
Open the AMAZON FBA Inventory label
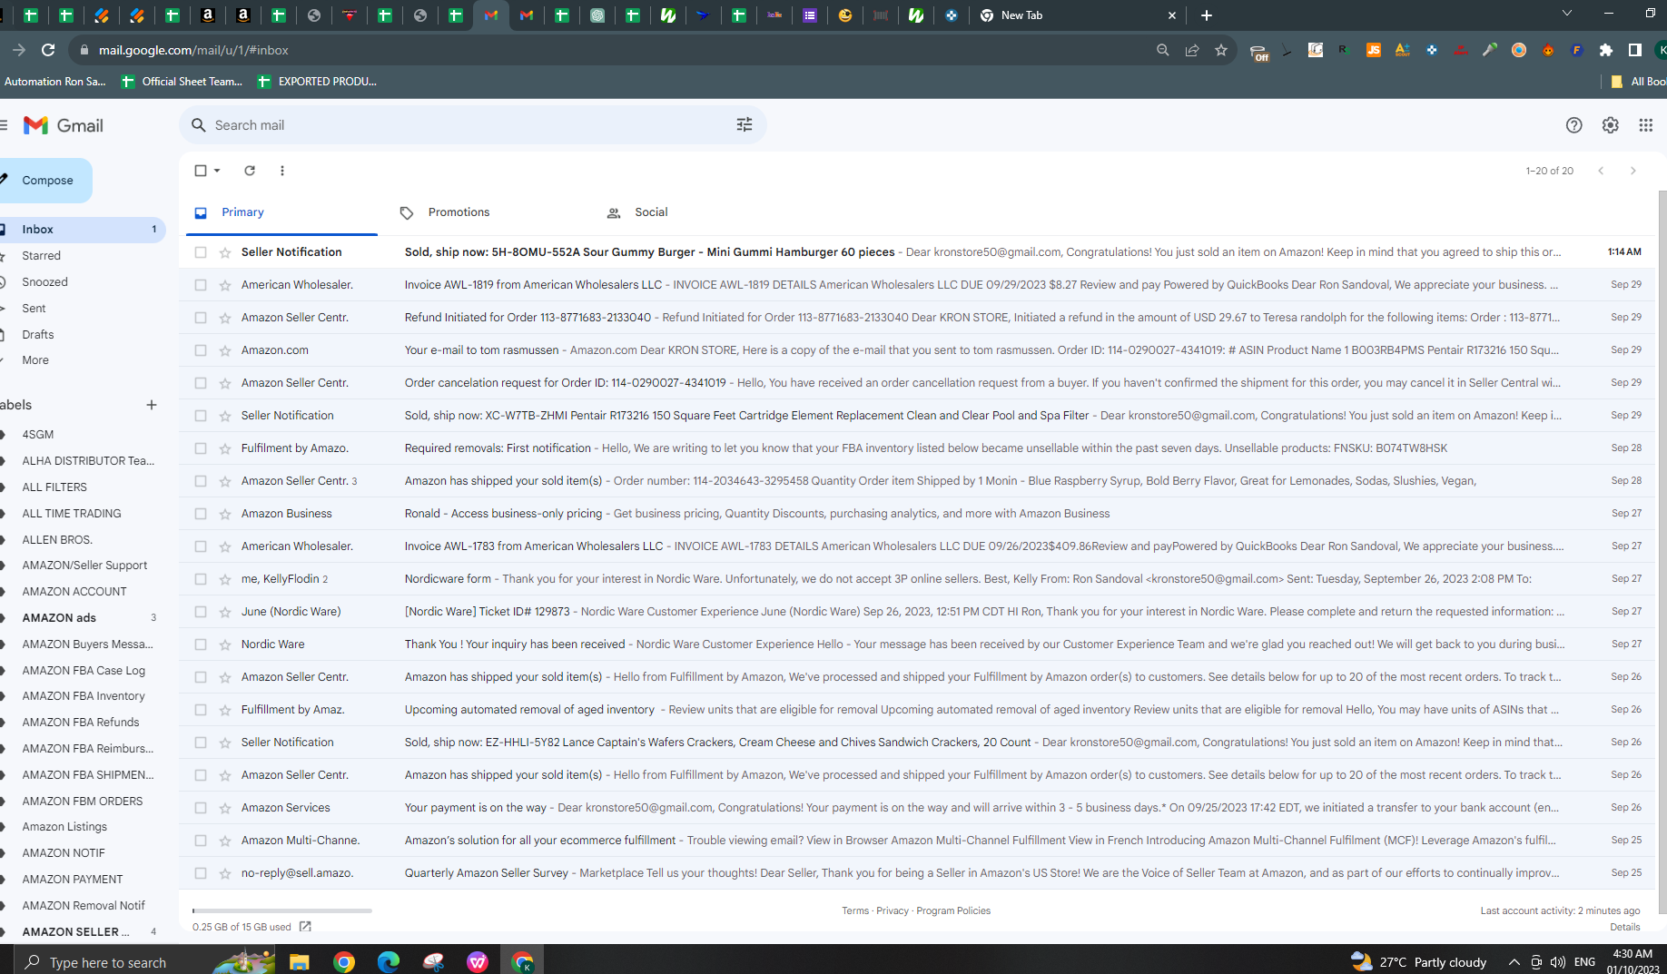point(84,696)
